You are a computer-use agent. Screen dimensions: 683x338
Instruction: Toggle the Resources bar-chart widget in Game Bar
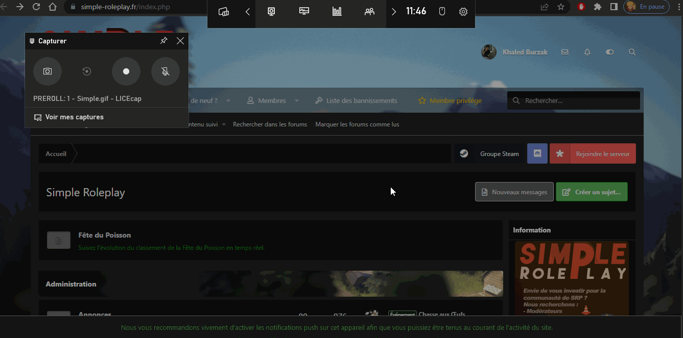tap(337, 12)
